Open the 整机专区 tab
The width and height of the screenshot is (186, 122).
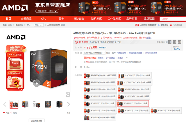click(96, 19)
